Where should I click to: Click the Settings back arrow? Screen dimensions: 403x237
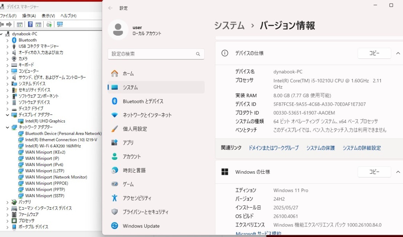point(110,8)
